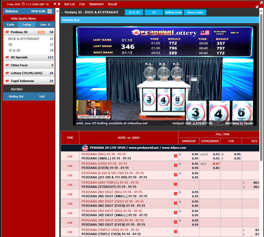This screenshot has height=237, width=264.
Task: Toggle Hide Sports Menu
Action: click(24, 19)
